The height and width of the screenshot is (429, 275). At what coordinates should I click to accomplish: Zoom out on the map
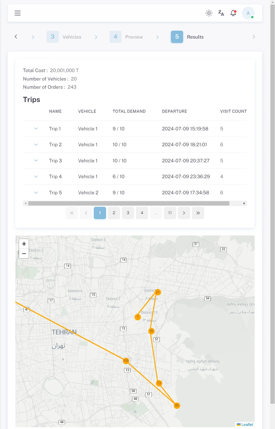tap(24, 254)
